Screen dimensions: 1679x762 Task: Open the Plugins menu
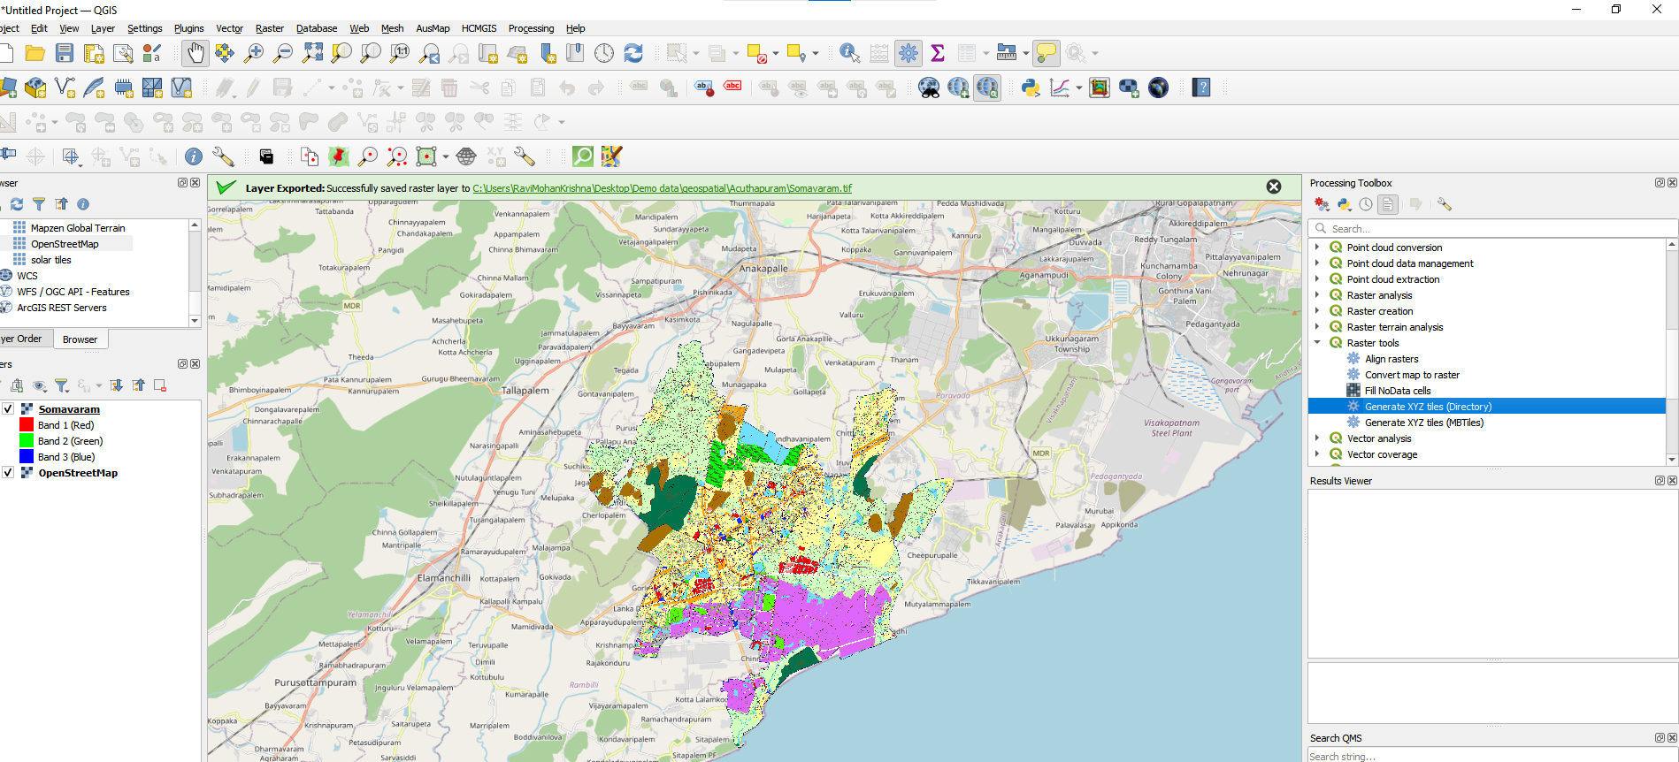188,28
